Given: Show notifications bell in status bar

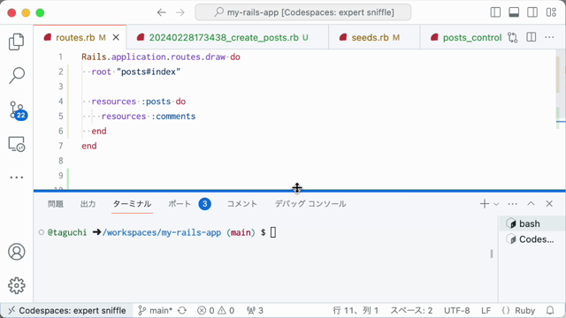Looking at the screenshot, I should point(550,310).
